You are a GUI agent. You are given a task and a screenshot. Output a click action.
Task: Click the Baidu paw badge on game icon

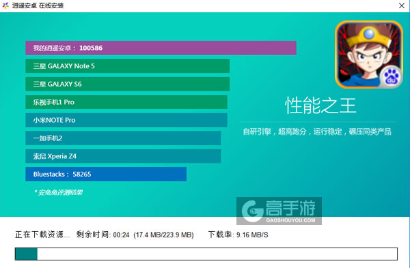click(x=391, y=77)
